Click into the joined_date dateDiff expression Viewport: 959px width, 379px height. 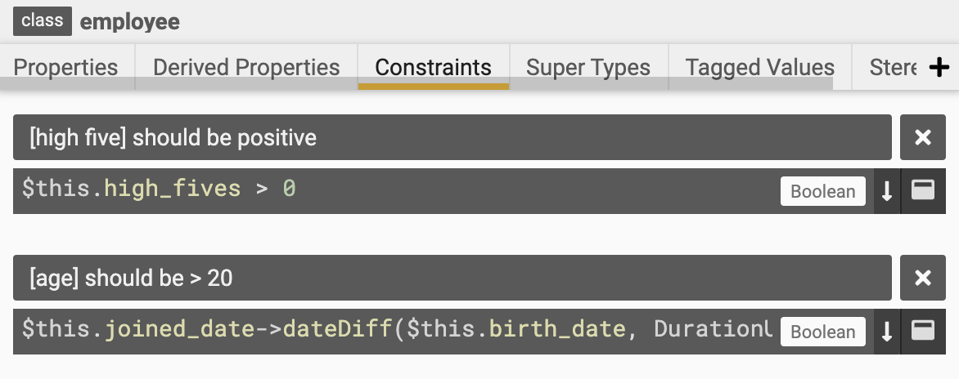(x=396, y=332)
